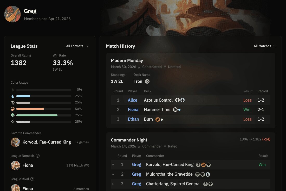The width and height of the screenshot is (286, 191).
Task: Click the red mana icon next to Burn
Action: tap(158, 119)
